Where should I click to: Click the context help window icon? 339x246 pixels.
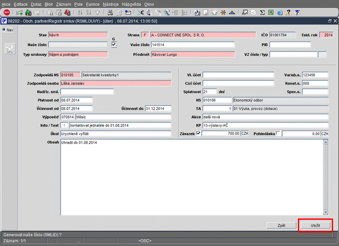pyautogui.click(x=297, y=13)
